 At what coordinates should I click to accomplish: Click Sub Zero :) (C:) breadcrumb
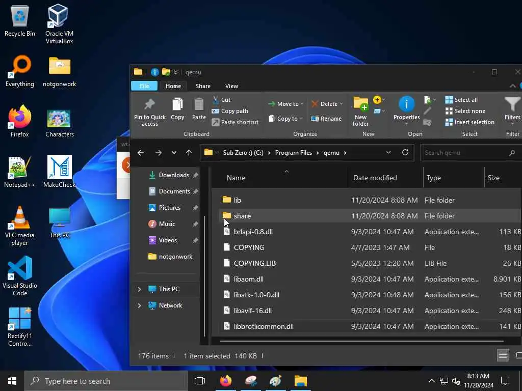(x=243, y=153)
